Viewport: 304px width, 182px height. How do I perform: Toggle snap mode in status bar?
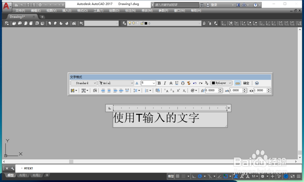click(183, 176)
